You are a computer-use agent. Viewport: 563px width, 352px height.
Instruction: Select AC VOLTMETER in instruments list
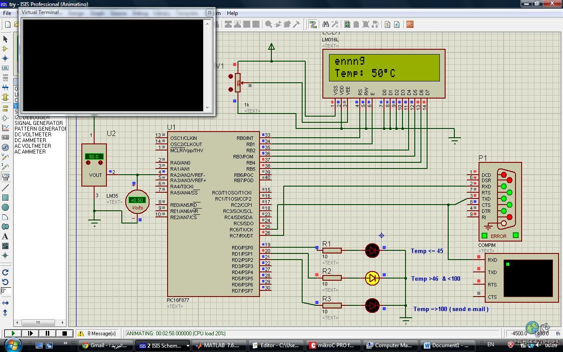coord(33,146)
